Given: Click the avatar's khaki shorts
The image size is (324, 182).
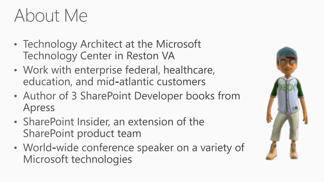Looking at the screenshot, I should [x=285, y=126].
